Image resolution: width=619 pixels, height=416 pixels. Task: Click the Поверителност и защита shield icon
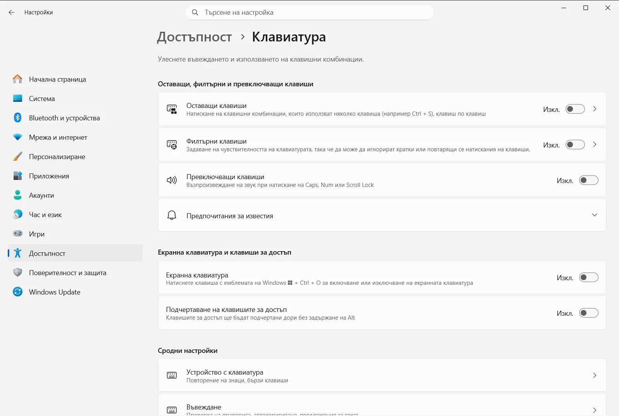pos(17,272)
